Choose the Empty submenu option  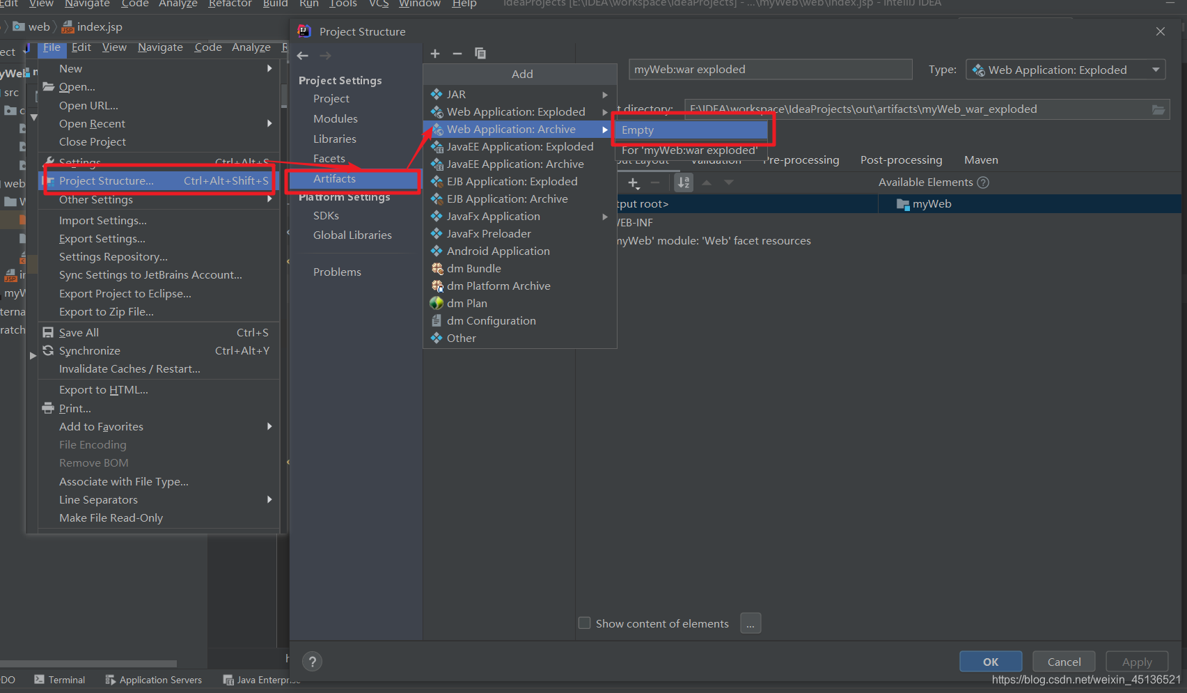tap(690, 130)
